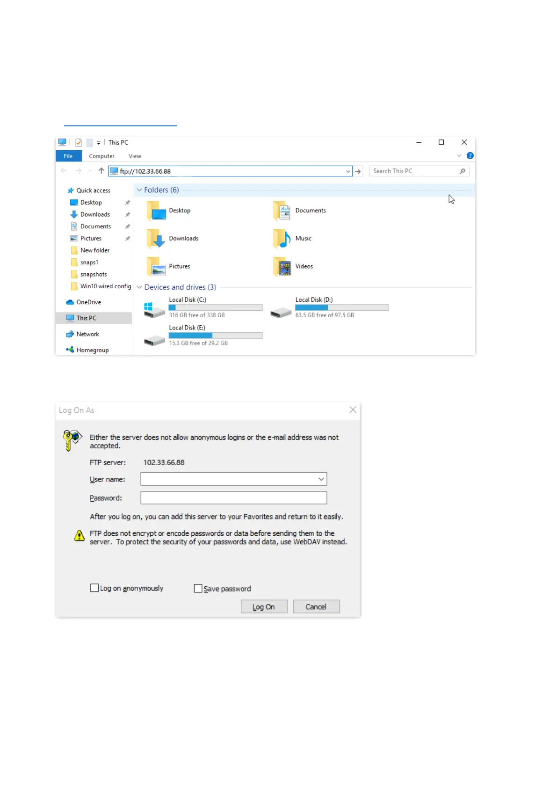Collapse the Folders (6) group
This screenshot has width=557, height=788.
pyautogui.click(x=139, y=190)
